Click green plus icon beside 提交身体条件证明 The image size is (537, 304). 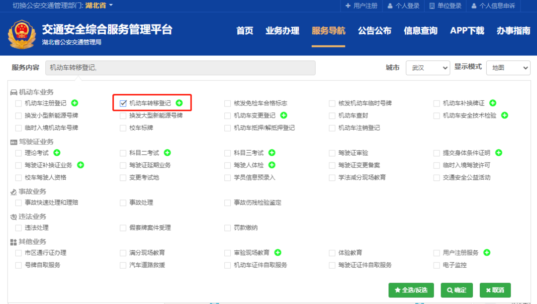tap(499, 153)
